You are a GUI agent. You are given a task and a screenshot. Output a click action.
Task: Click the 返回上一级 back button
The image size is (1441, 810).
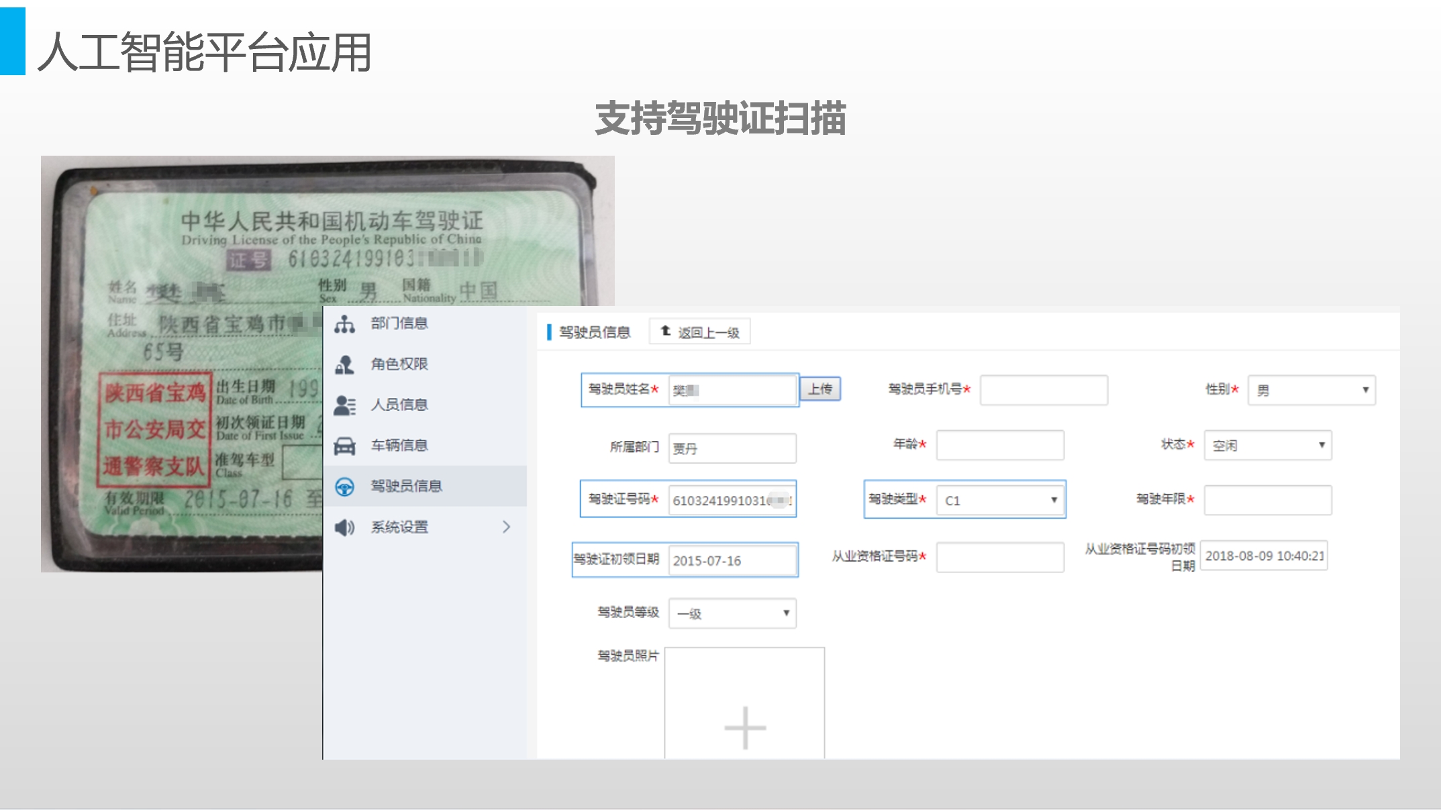pos(699,332)
